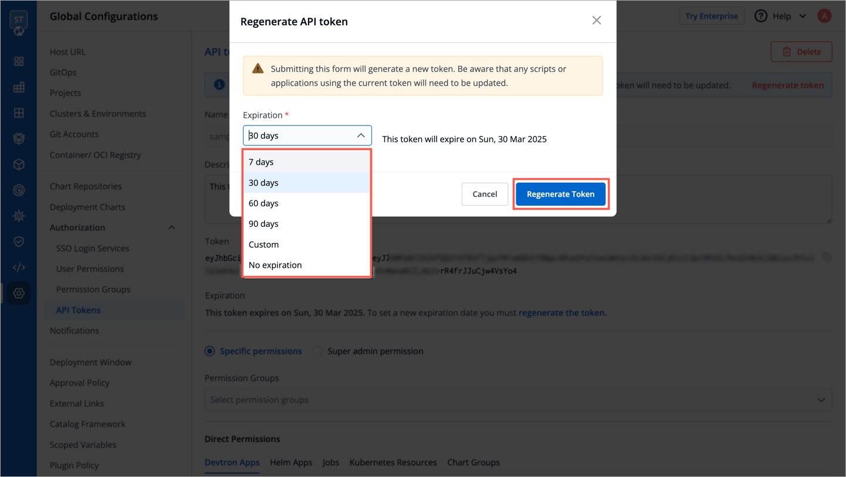Click the help question mark icon
Screen dimensions: 846x477
[761, 16]
